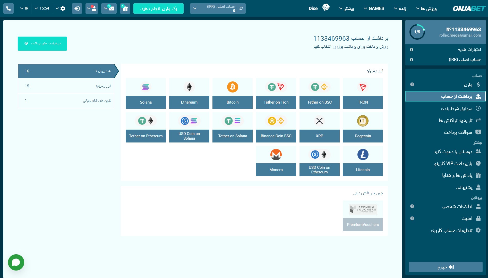Open پاداش ها و هدایا bonuses

[x=445, y=175]
